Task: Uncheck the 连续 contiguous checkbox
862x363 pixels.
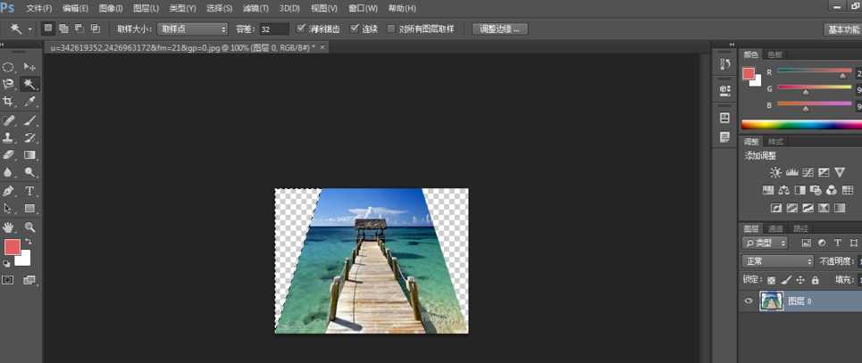Action: (x=355, y=29)
